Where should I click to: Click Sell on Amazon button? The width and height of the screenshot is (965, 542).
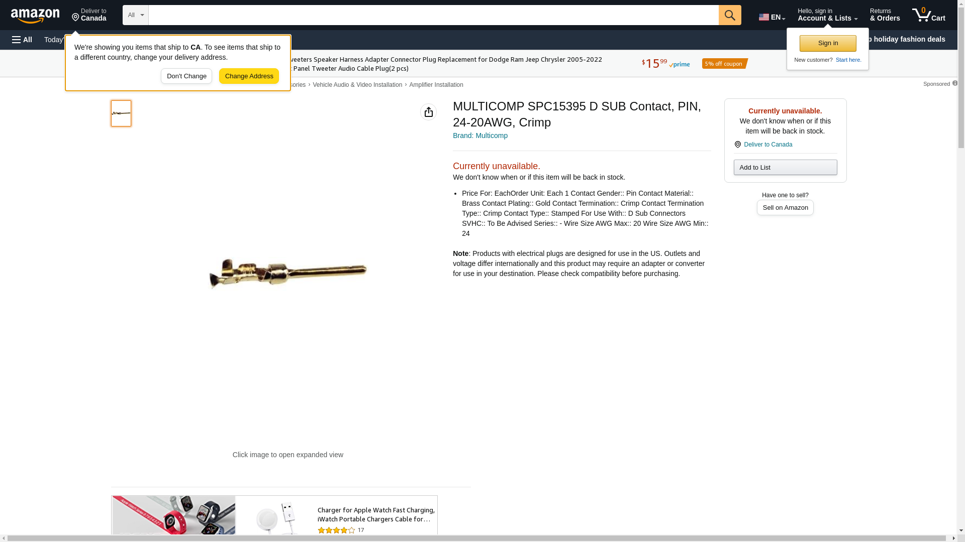785,208
